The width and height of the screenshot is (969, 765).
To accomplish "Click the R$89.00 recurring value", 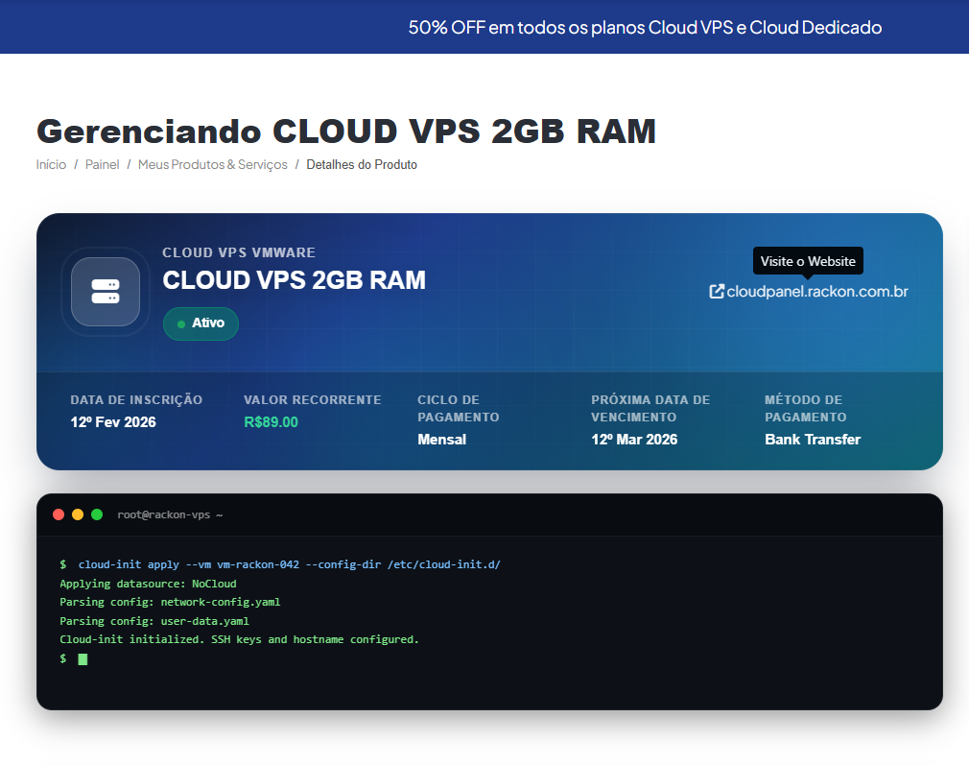I will click(271, 422).
